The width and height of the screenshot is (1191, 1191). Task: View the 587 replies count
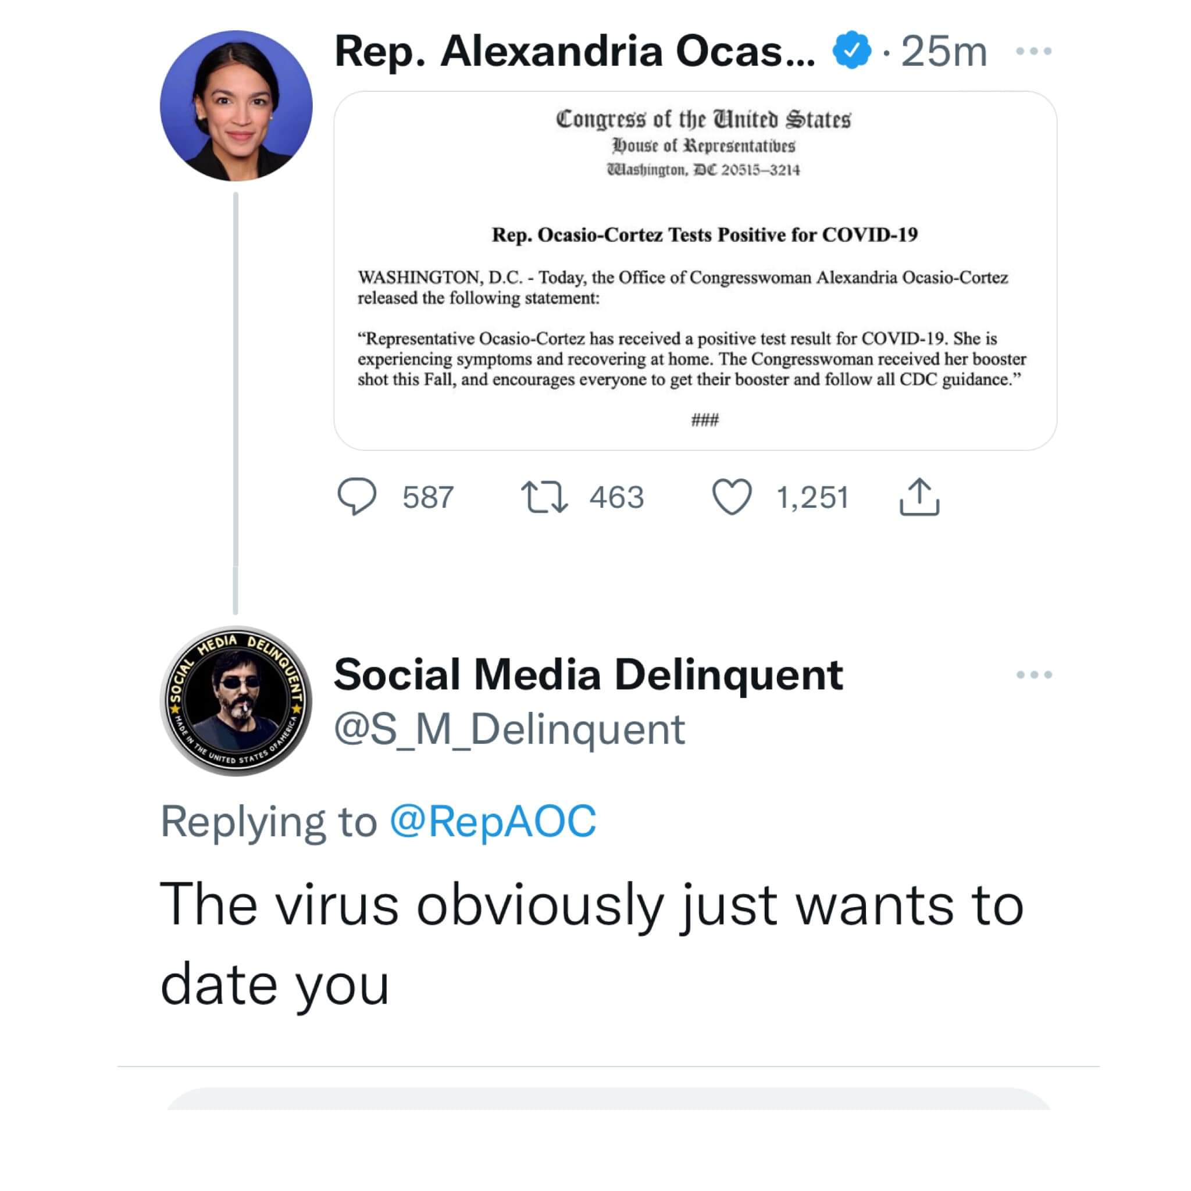tap(428, 497)
